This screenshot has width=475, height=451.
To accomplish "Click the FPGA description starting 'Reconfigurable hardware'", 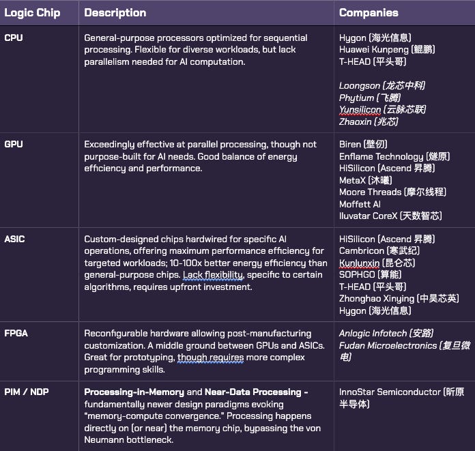I will (205, 351).
